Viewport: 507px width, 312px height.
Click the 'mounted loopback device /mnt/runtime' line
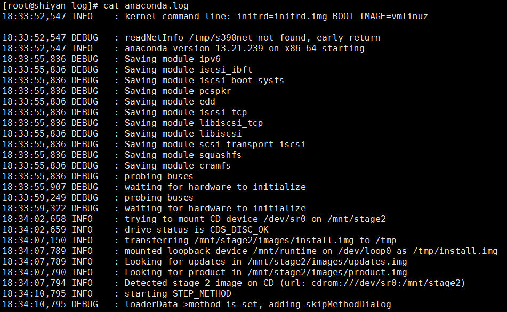coord(311,251)
